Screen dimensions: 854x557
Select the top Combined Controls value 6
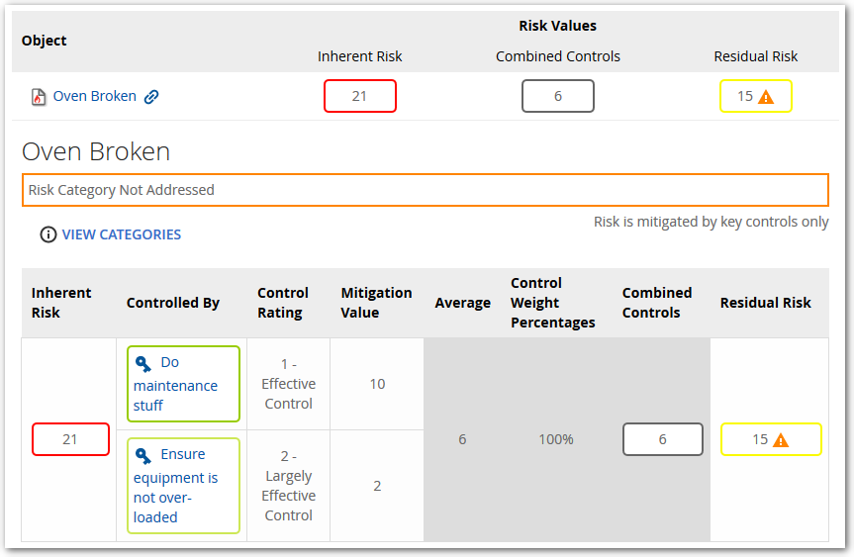click(x=558, y=96)
